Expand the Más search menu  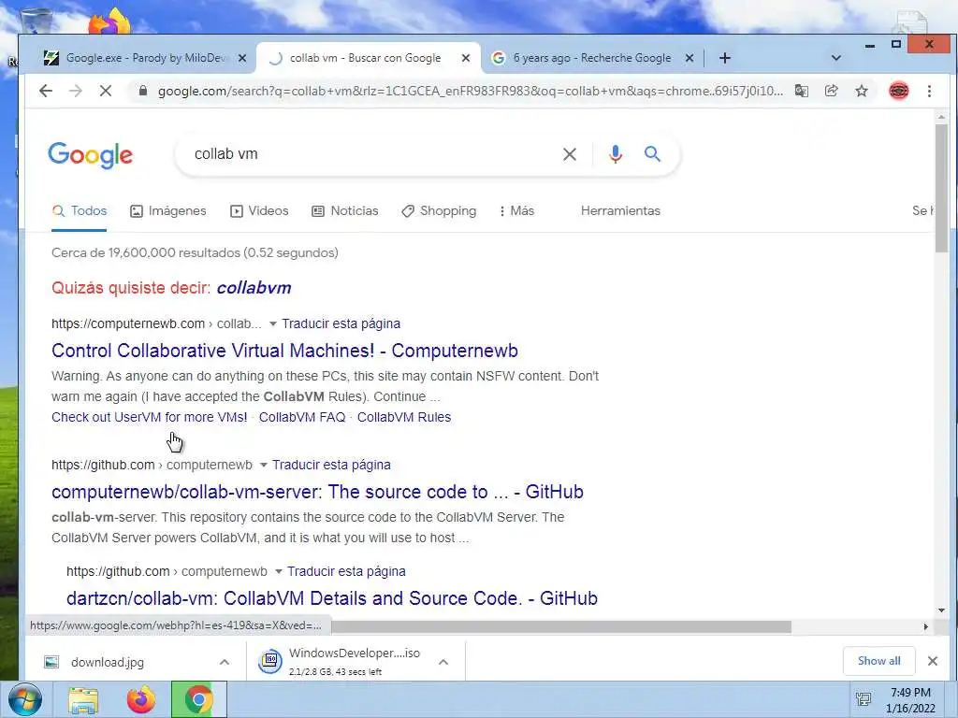[x=516, y=210]
